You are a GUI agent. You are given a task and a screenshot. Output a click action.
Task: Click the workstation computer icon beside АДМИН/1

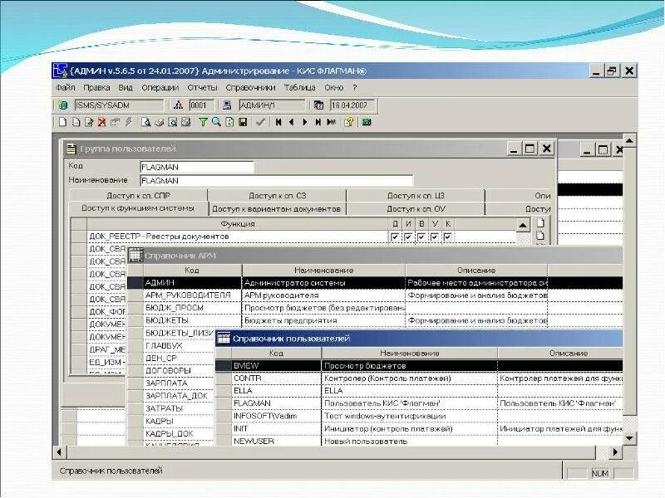point(227,105)
